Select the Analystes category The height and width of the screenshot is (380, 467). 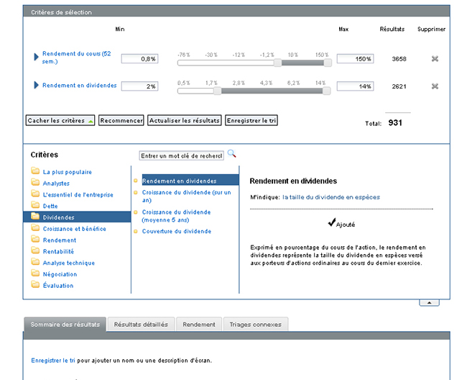coord(56,184)
